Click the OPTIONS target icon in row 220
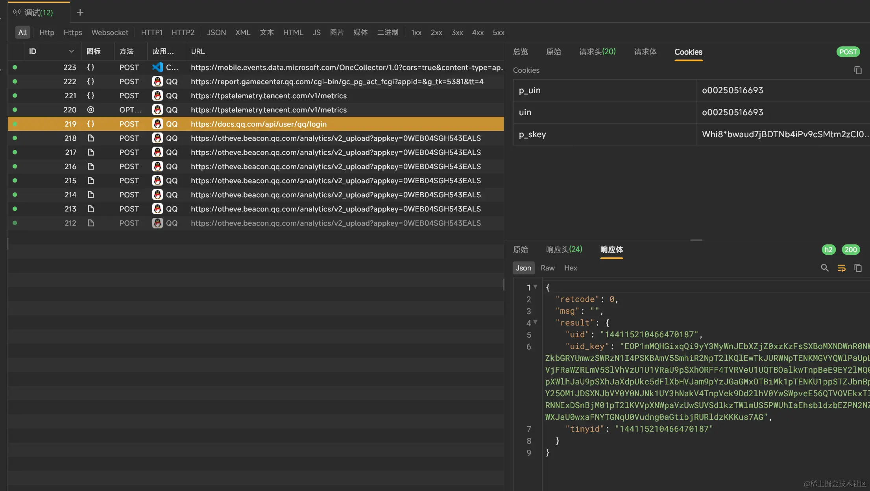Viewport: 870px width, 491px height. tap(91, 110)
